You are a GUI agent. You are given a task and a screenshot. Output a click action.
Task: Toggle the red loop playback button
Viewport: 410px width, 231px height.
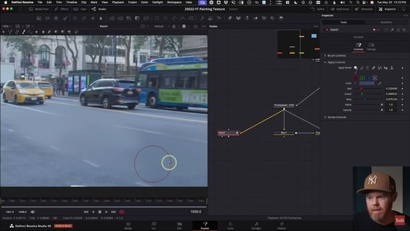pyautogui.click(x=122, y=212)
